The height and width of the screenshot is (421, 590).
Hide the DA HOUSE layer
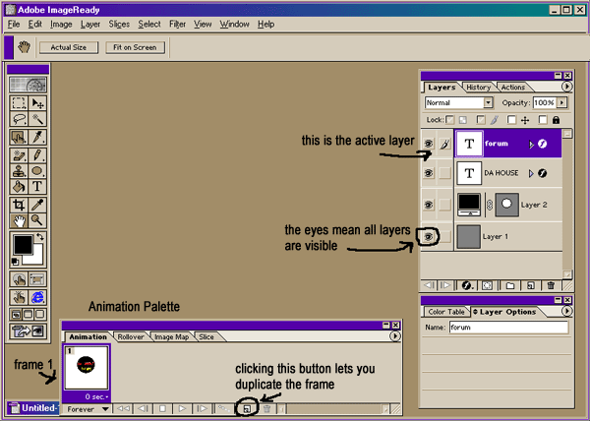click(428, 174)
